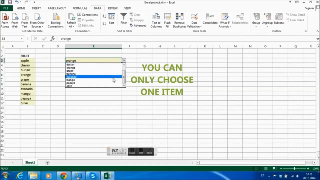Click the From Text import icon

(24, 20)
